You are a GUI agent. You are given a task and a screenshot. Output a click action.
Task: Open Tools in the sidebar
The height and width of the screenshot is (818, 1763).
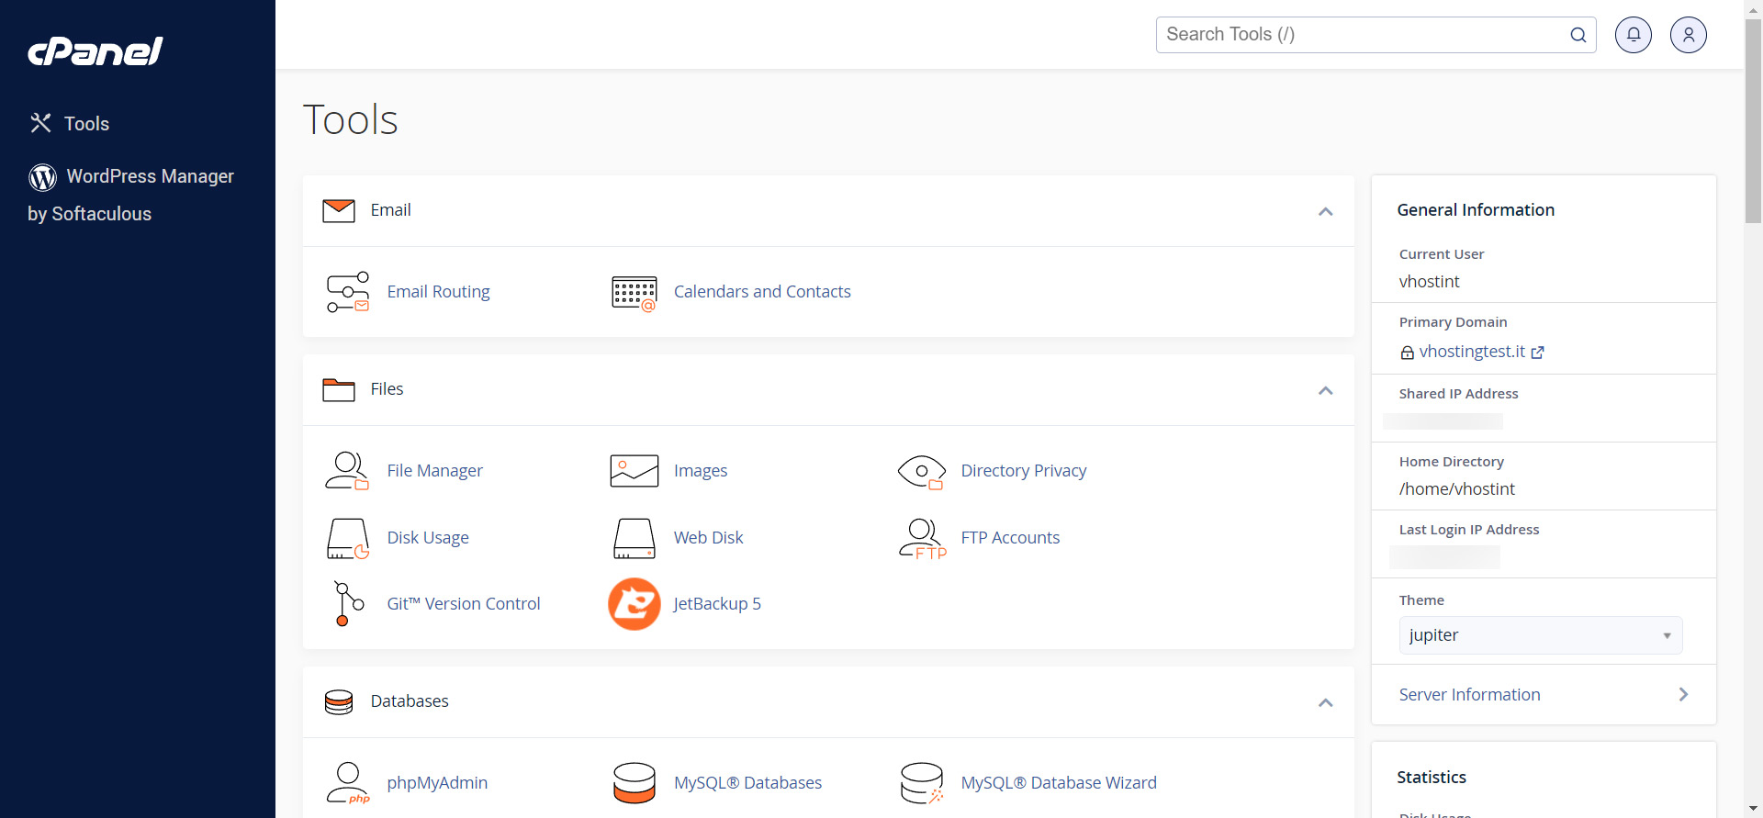point(86,124)
